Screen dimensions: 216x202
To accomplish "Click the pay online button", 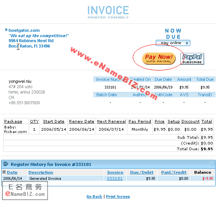I will (173, 43).
